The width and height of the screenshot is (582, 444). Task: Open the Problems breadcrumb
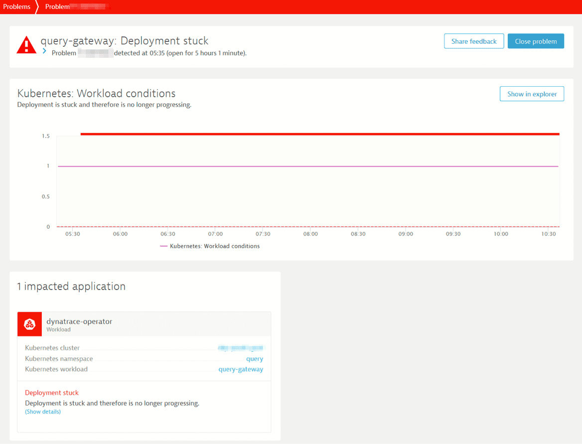(17, 6)
